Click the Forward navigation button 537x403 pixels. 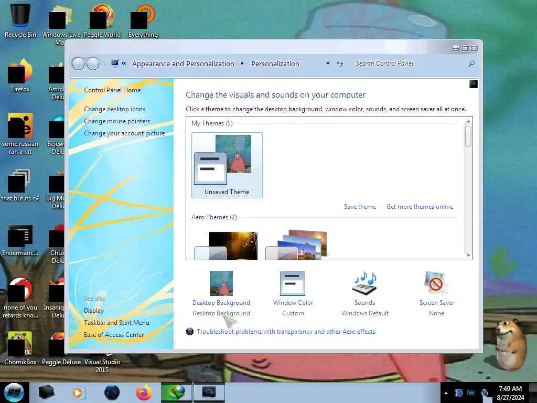tap(93, 63)
